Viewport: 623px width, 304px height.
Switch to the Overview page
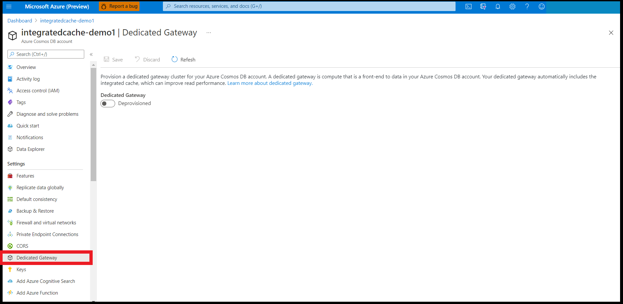tap(26, 67)
